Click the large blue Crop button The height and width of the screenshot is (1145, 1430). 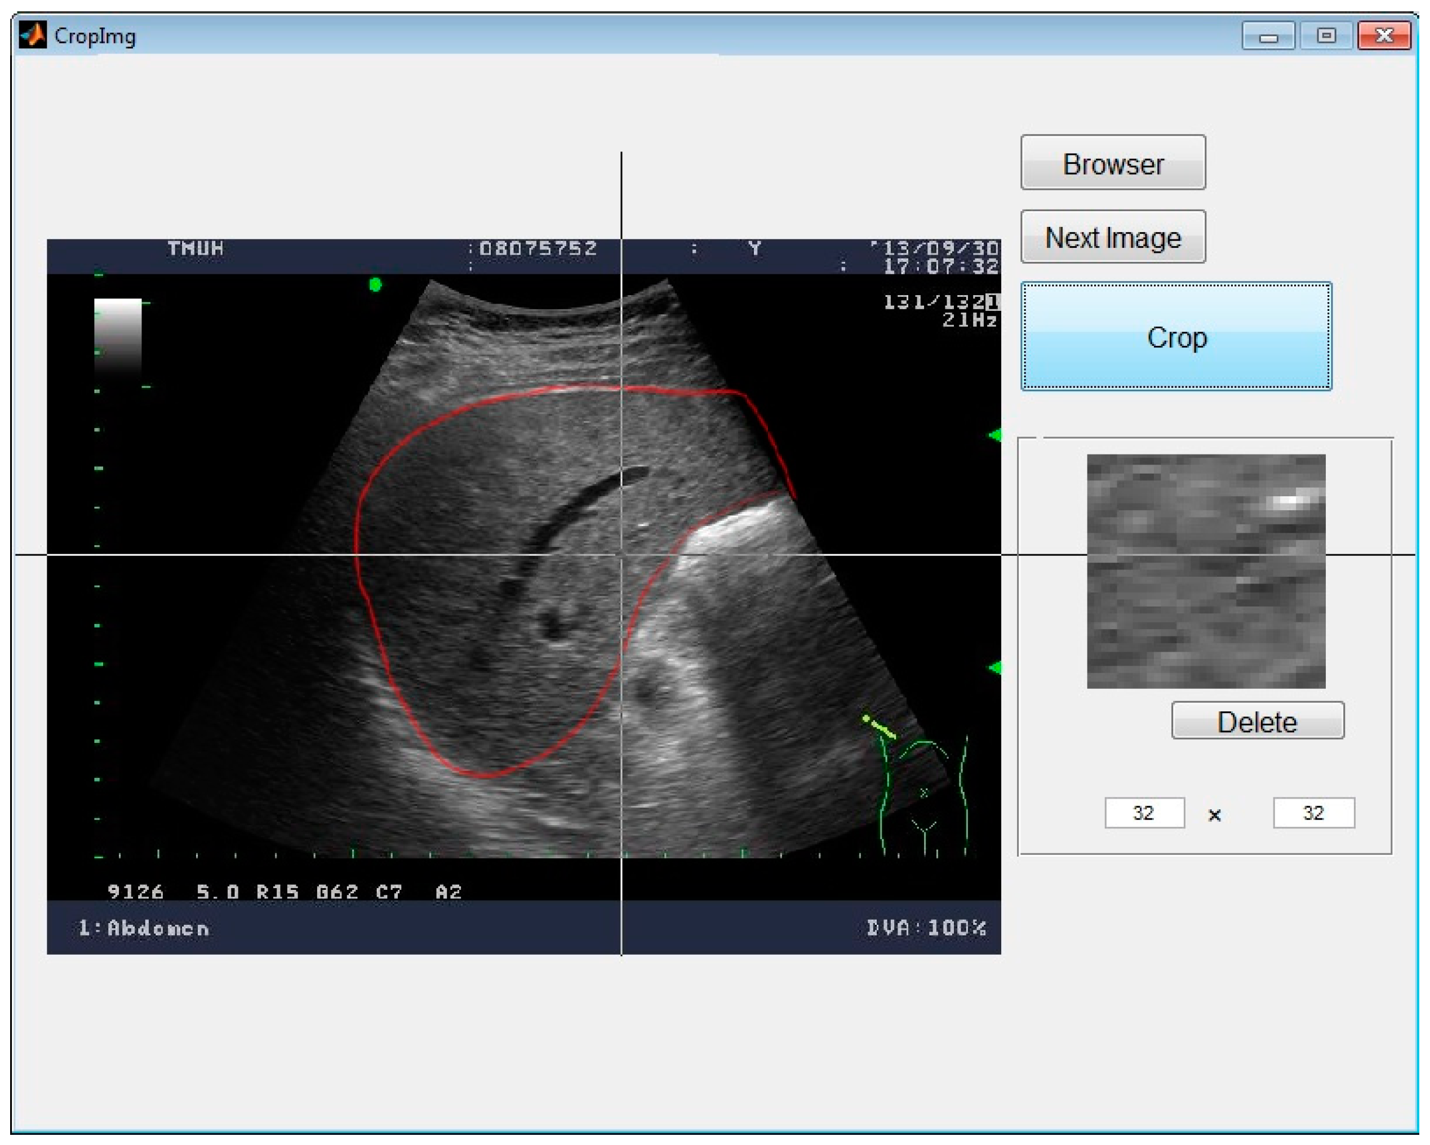point(1176,337)
